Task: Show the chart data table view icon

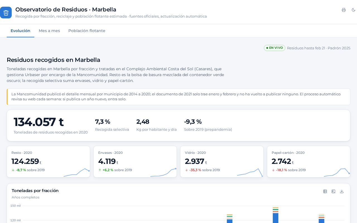Action: pos(325,192)
